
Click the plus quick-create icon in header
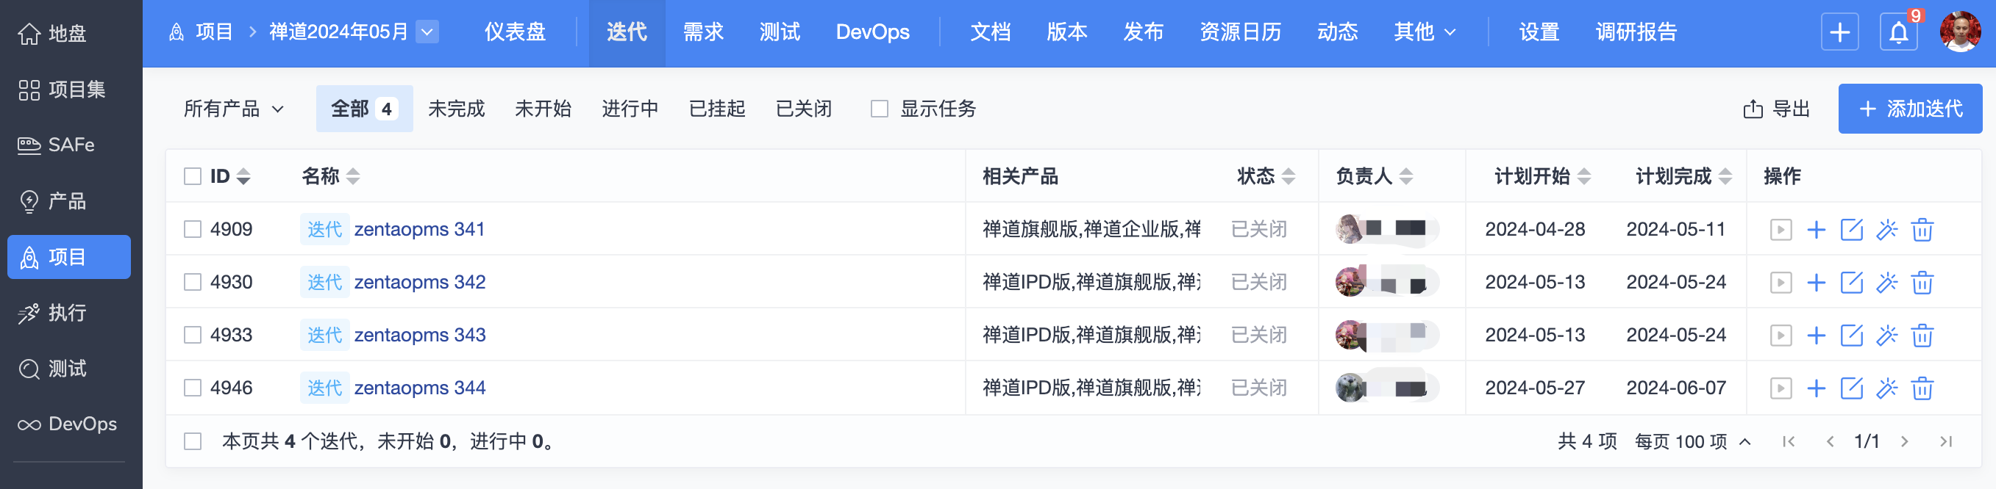click(1839, 32)
